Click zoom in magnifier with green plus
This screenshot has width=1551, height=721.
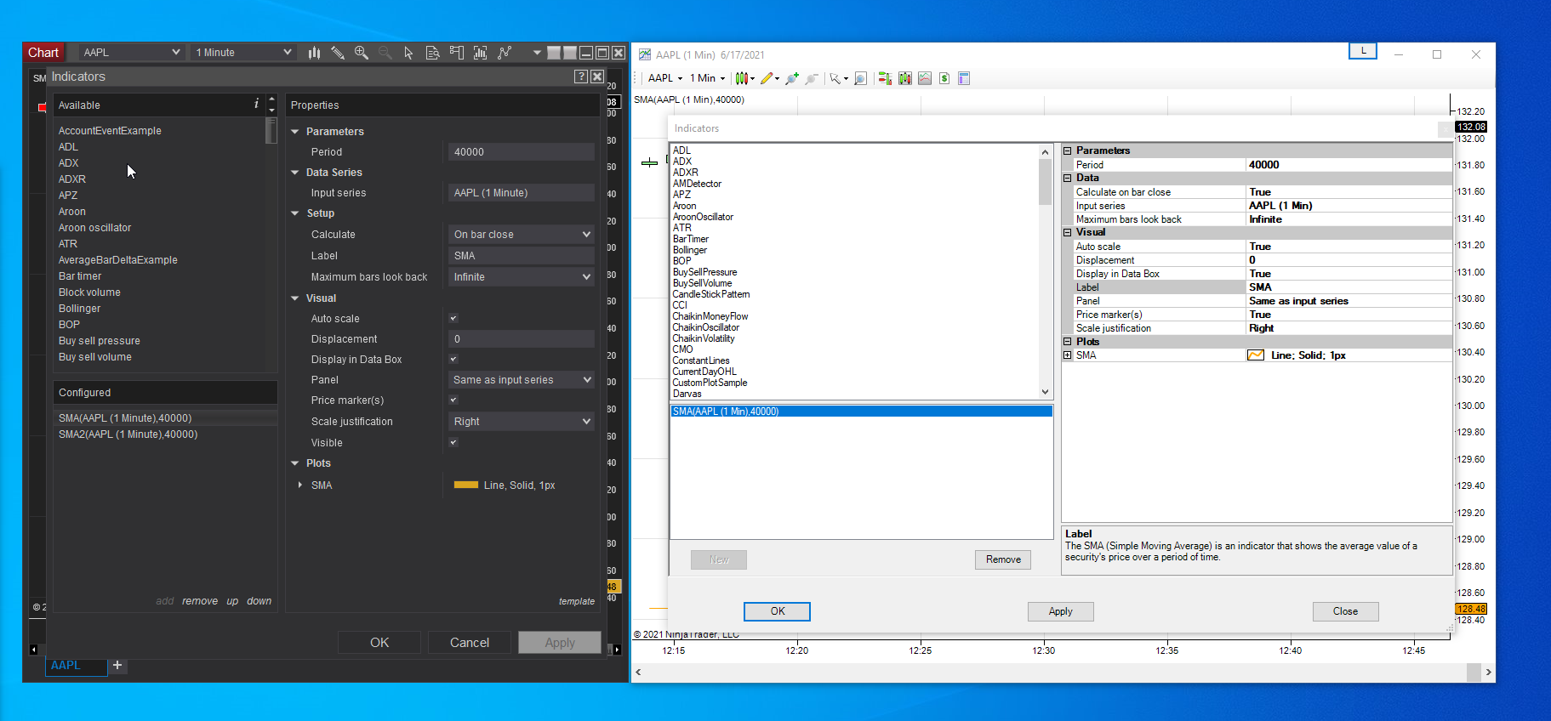point(792,78)
